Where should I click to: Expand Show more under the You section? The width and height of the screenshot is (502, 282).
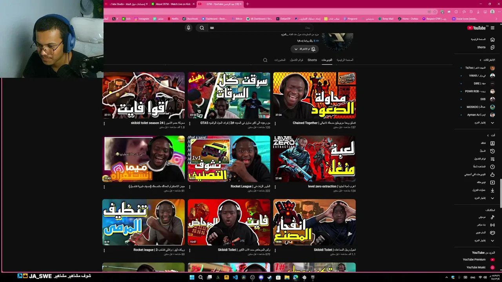[493, 198]
